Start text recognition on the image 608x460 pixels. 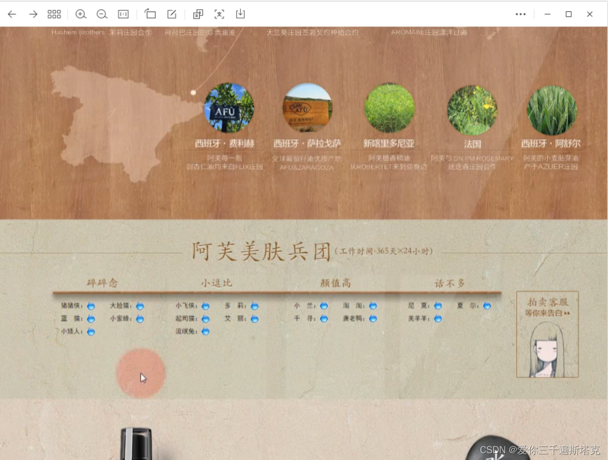[219, 14]
